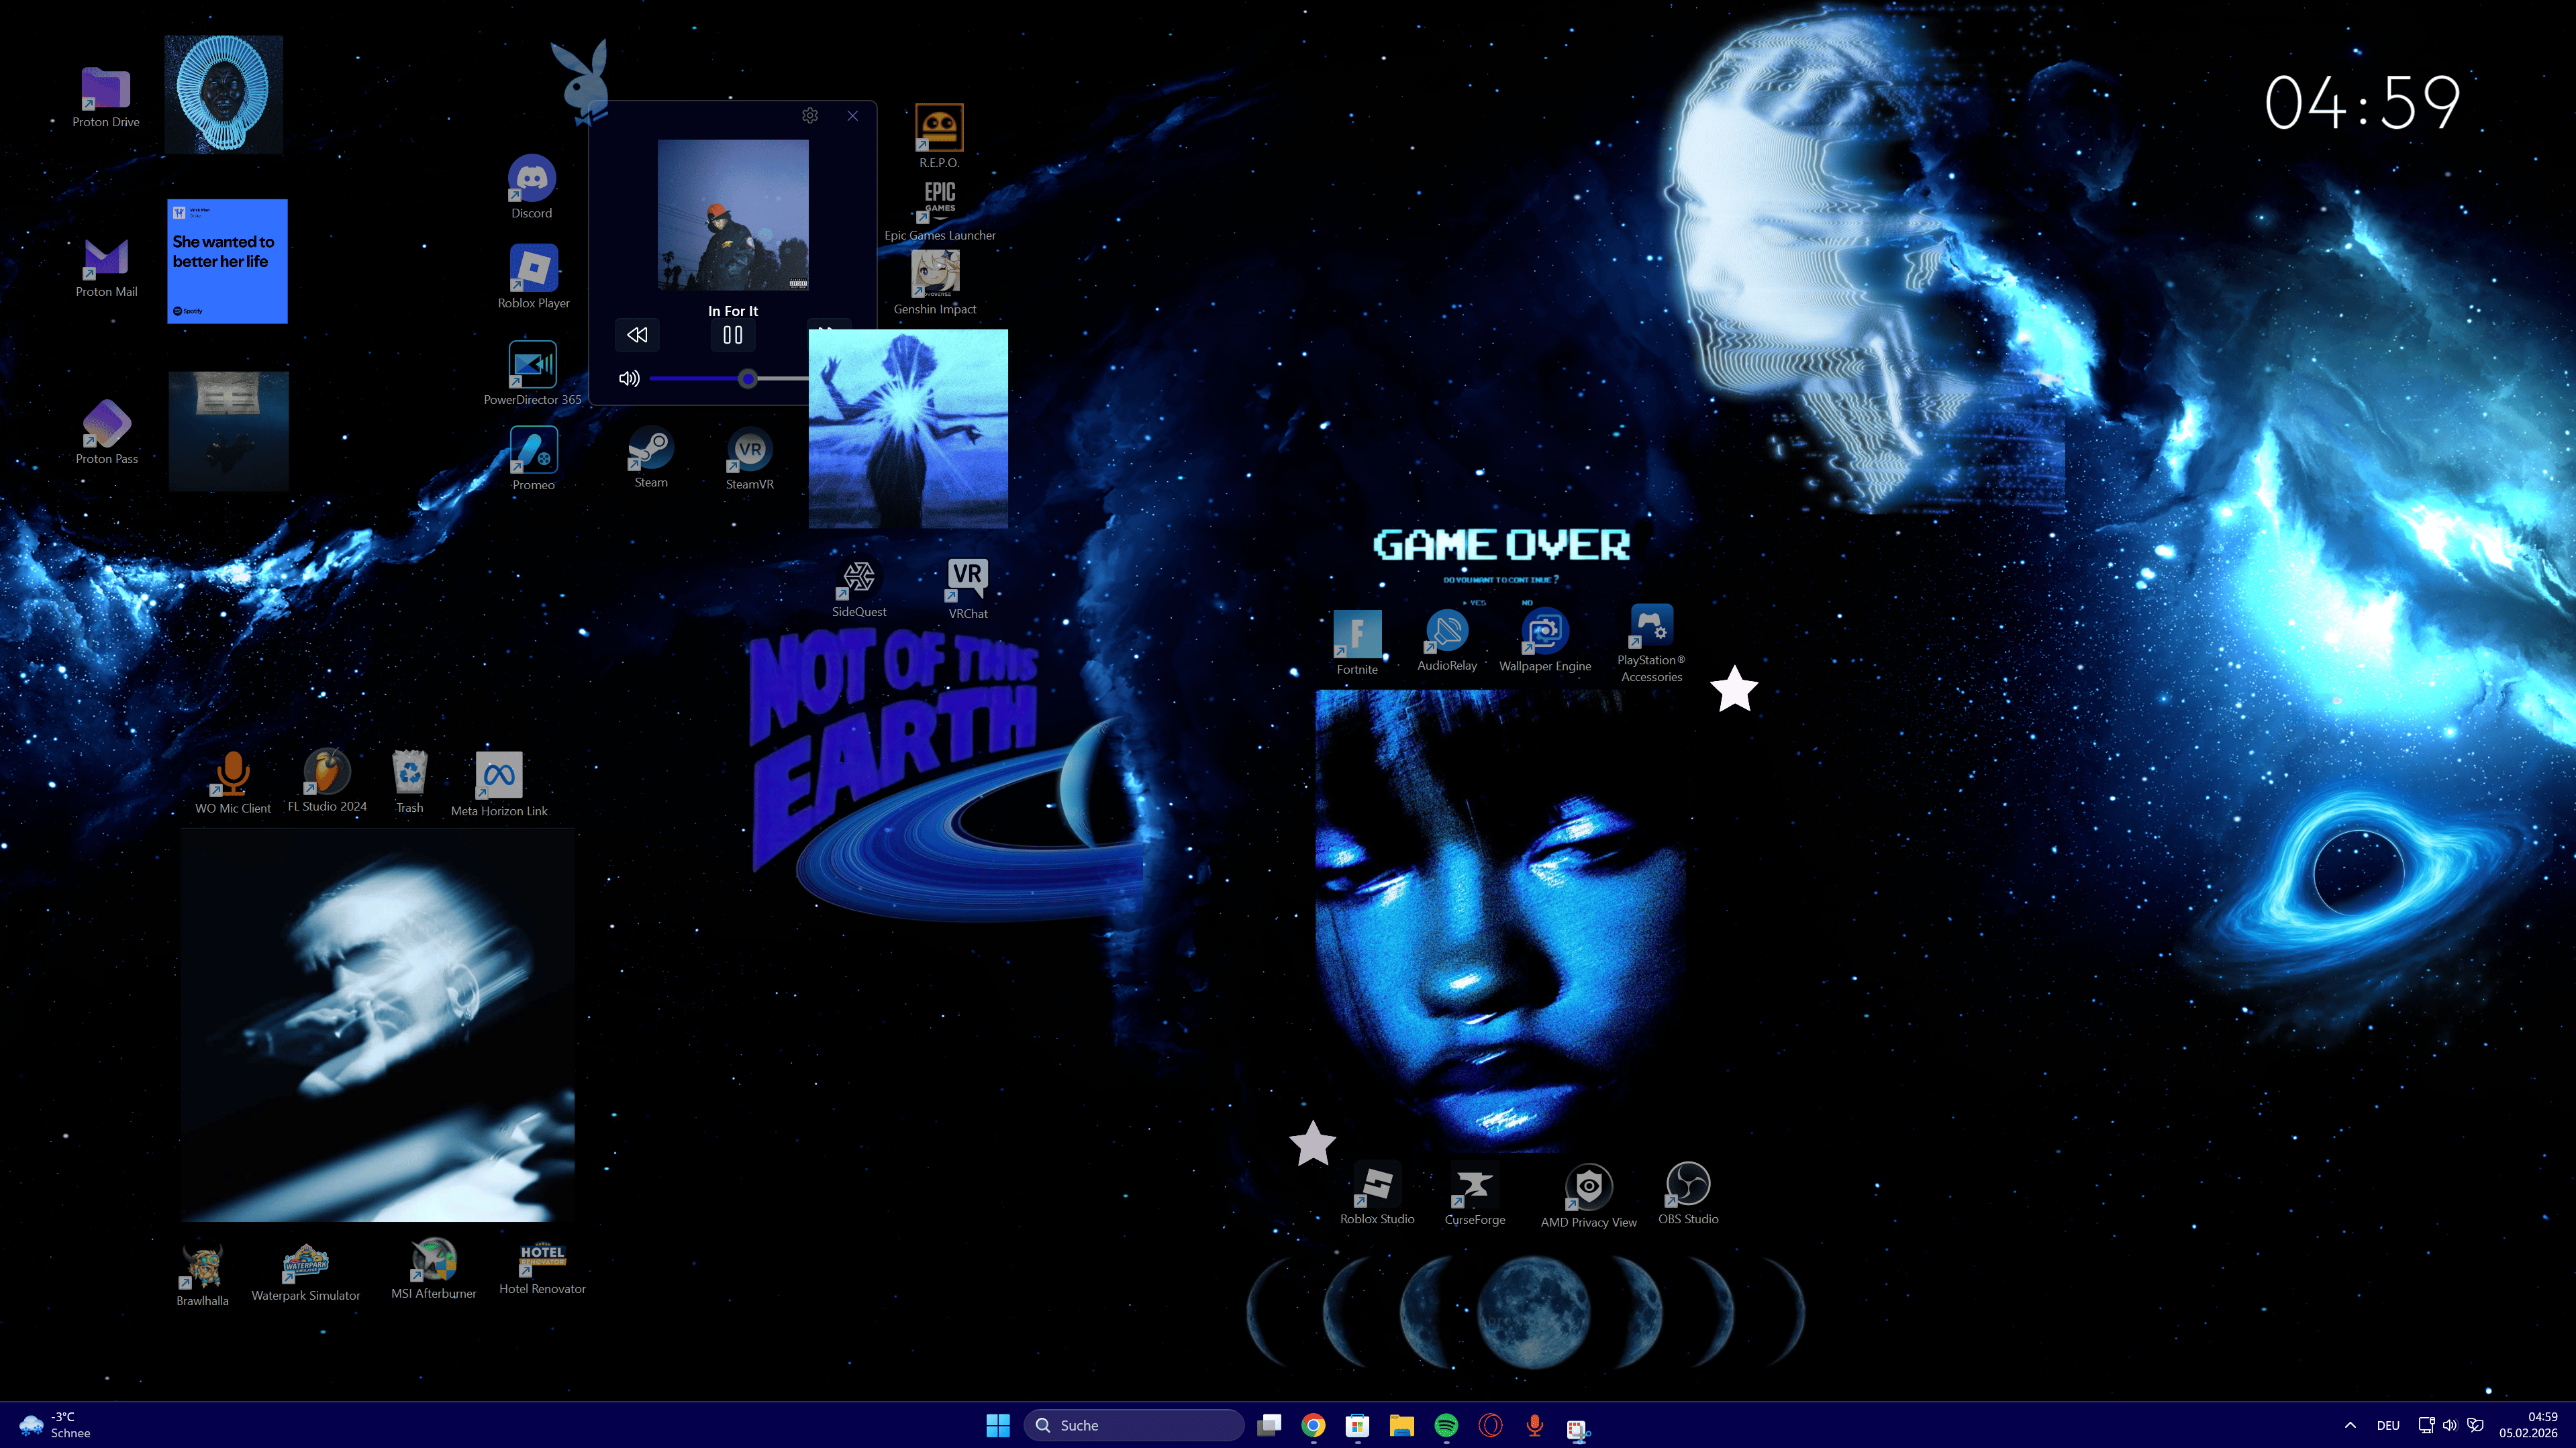Viewport: 2576px width, 1448px height.
Task: Open the Trash recycle bin
Action: click(409, 782)
